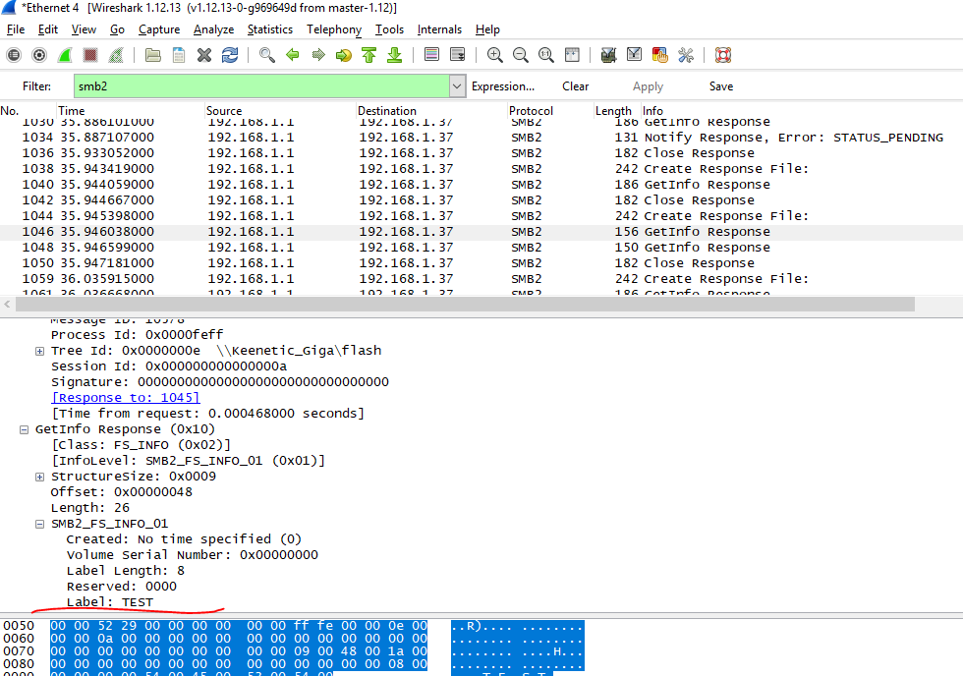Expand the StructureSize node
The height and width of the screenshot is (676, 963).
40,478
